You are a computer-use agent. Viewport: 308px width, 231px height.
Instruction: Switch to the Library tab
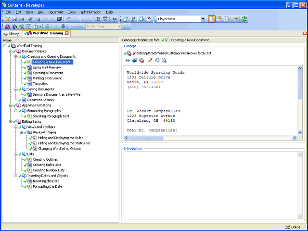click(12, 34)
